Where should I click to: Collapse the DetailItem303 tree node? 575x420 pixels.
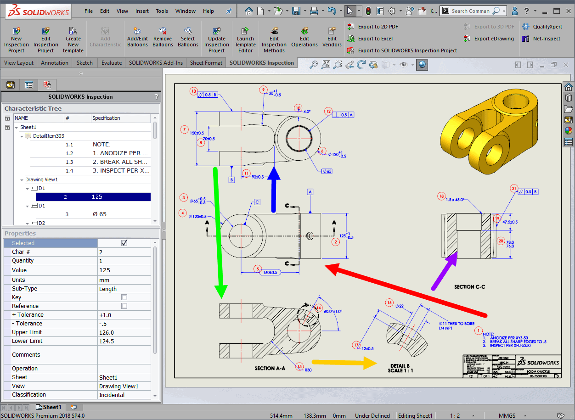[x=22, y=136]
